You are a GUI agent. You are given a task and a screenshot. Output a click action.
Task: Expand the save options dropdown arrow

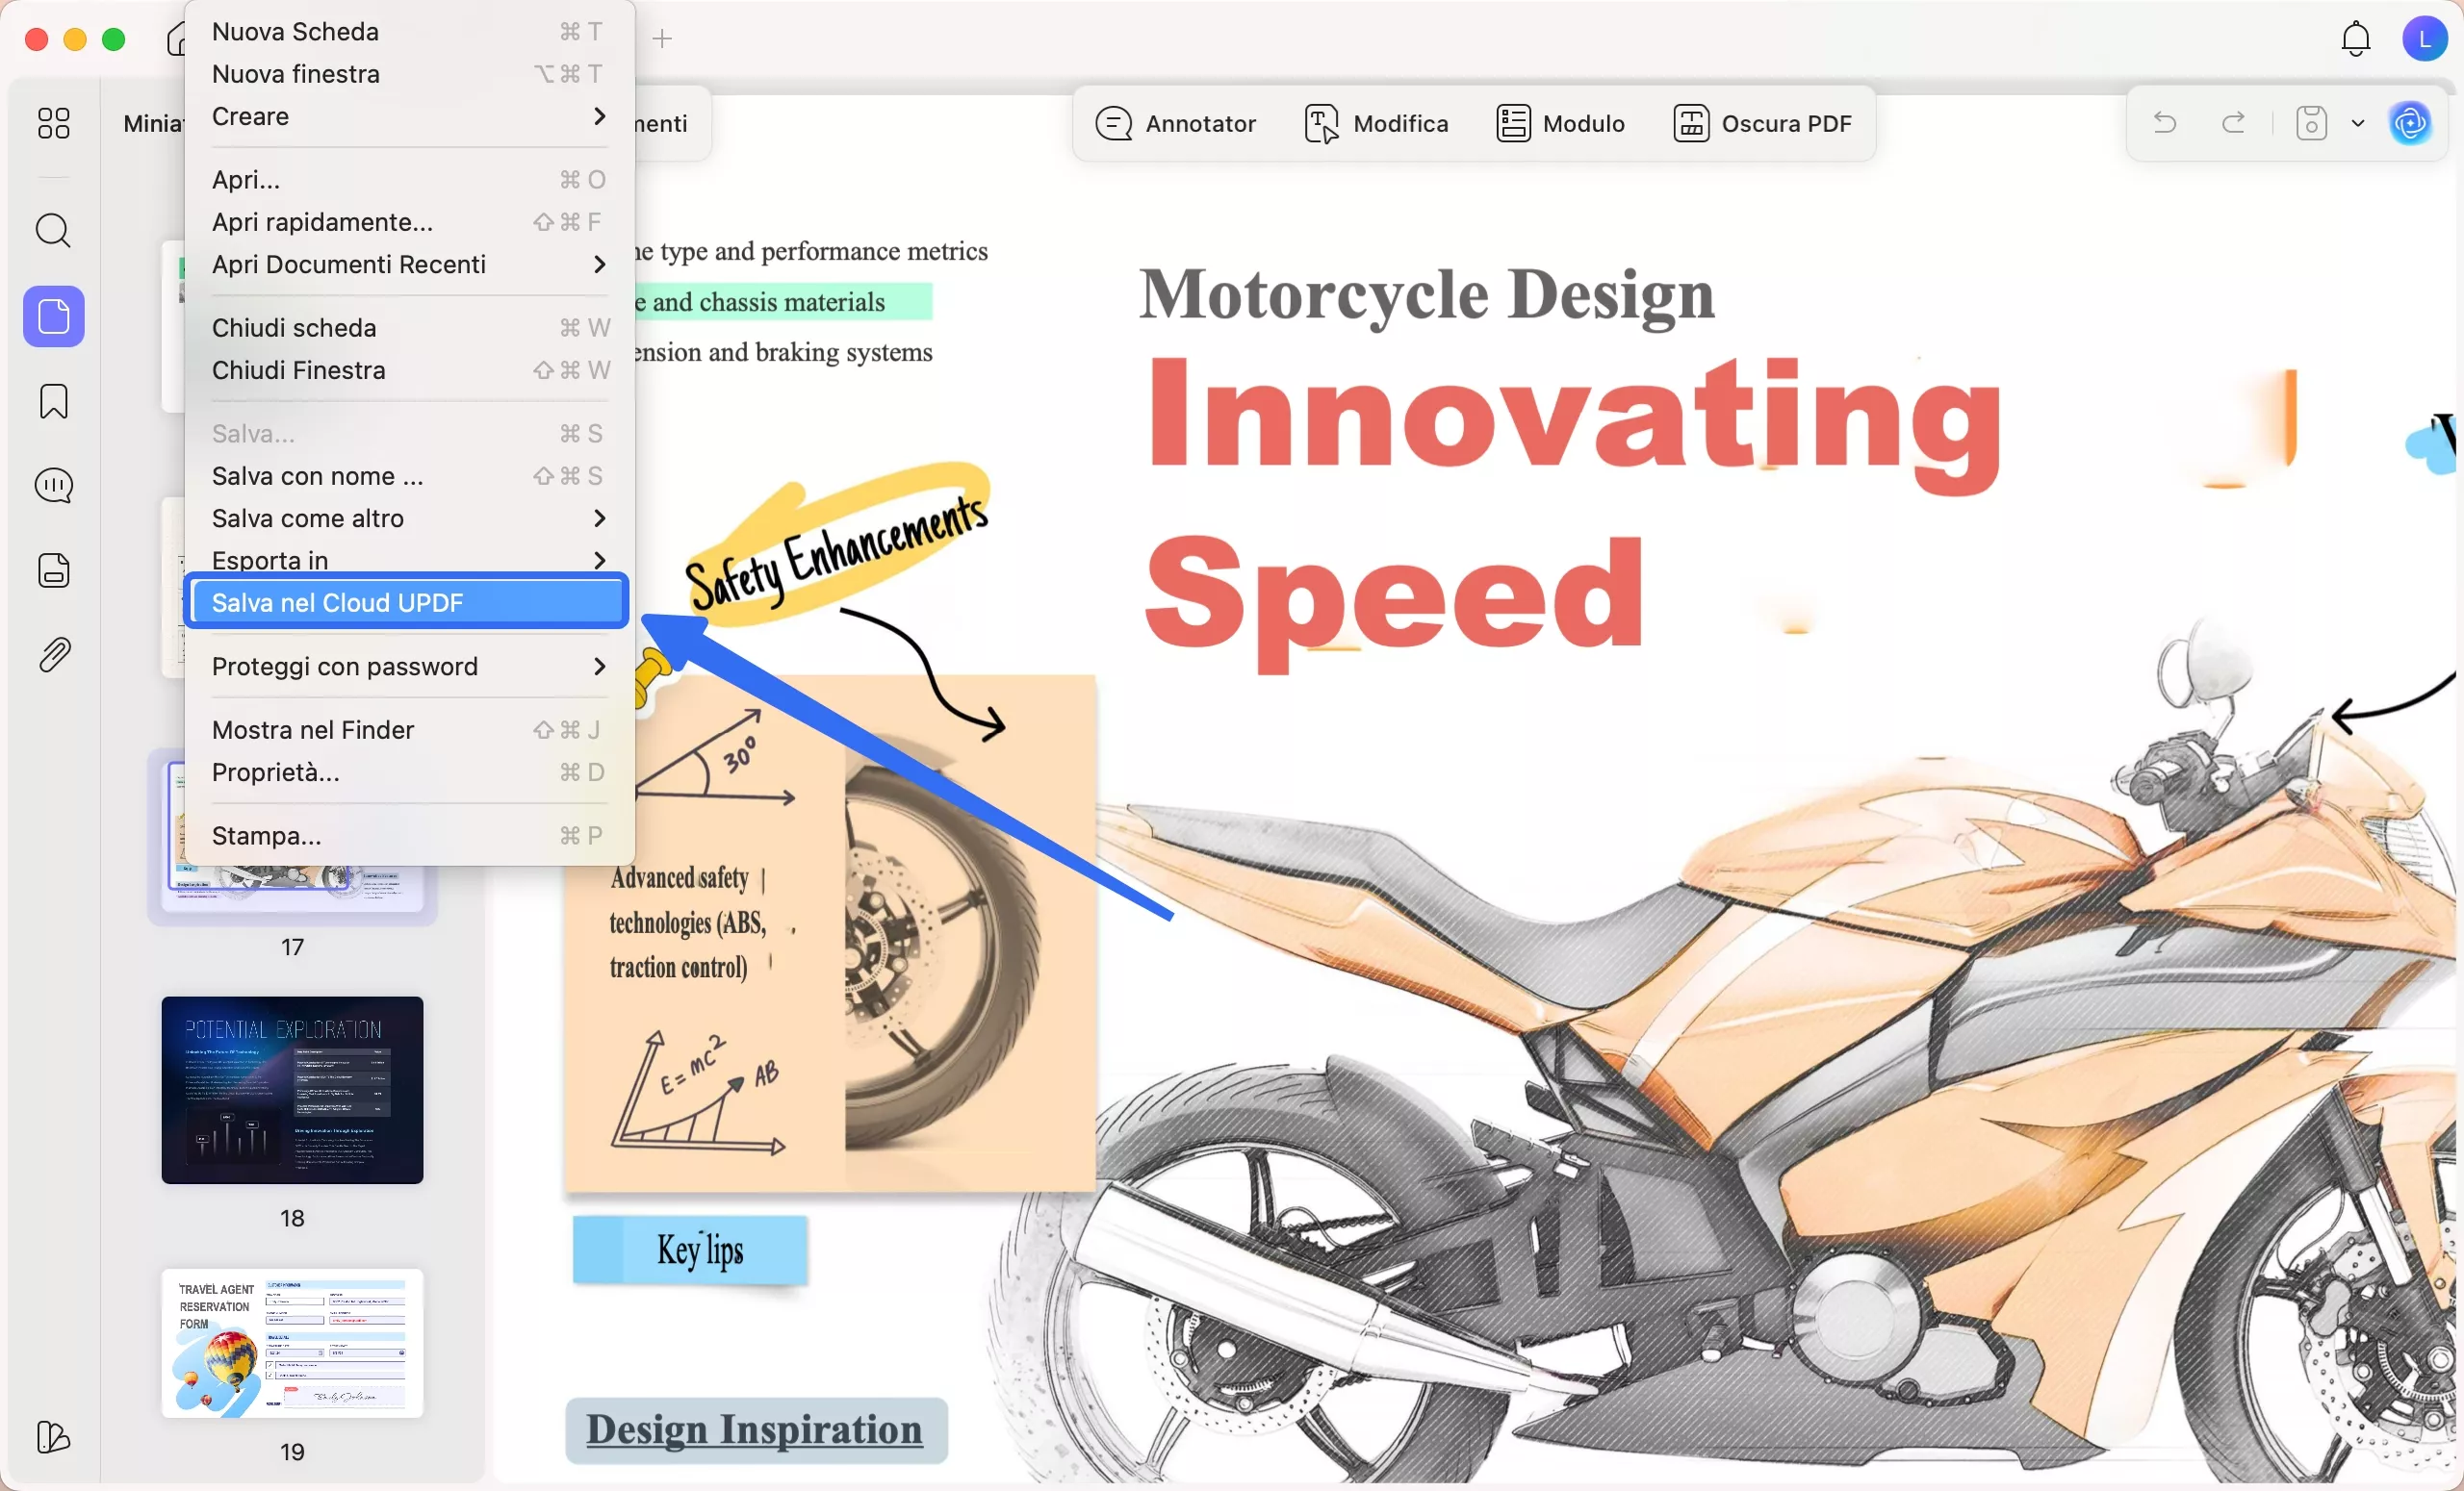click(2358, 123)
